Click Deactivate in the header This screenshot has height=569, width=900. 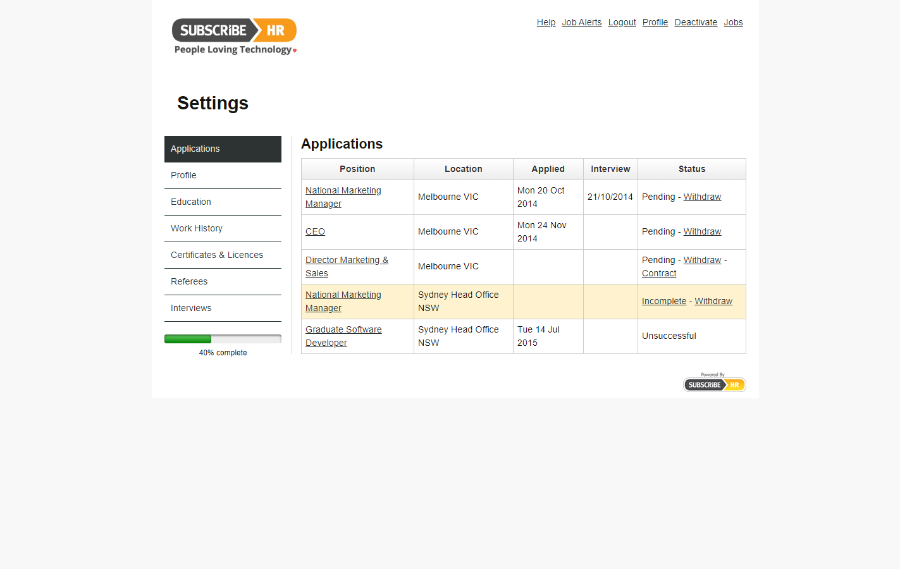696,22
